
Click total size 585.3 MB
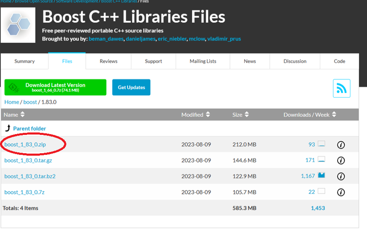pyautogui.click(x=244, y=208)
